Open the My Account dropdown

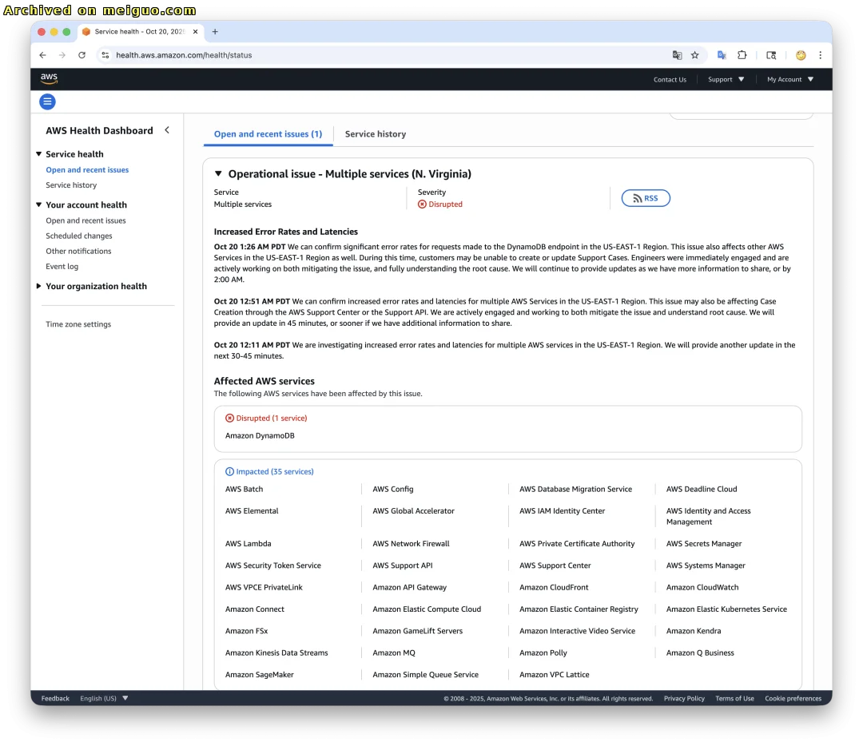coord(789,79)
